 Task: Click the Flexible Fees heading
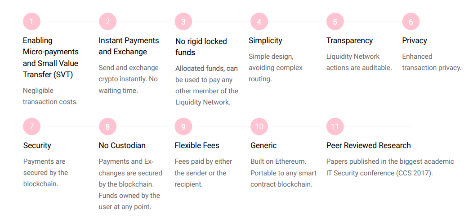coord(197,145)
